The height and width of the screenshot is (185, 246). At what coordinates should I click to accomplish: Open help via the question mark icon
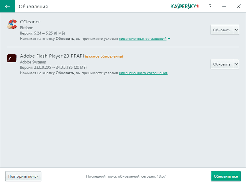coord(210,7)
